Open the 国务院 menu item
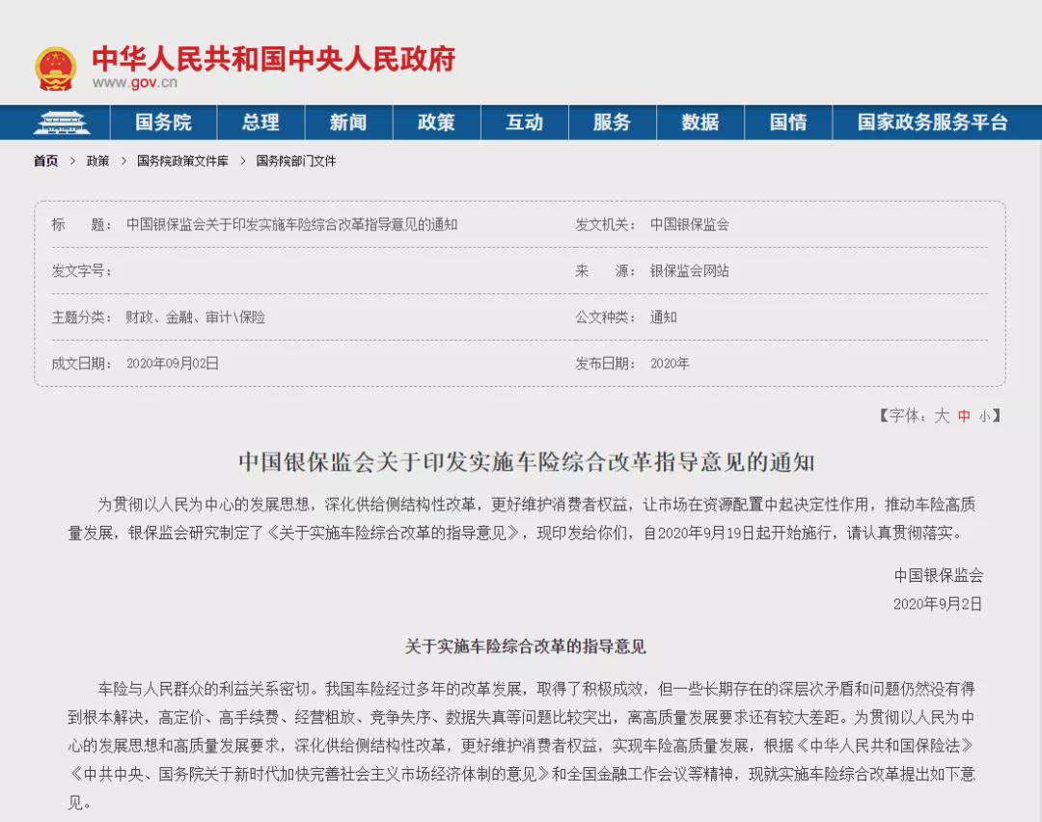Image resolution: width=1042 pixels, height=822 pixels. [x=163, y=123]
